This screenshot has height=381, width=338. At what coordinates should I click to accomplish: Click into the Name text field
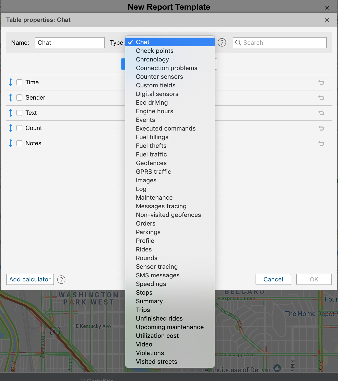tap(69, 43)
